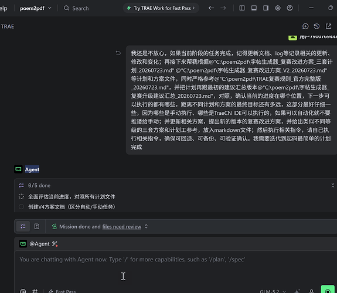Image resolution: width=337 pixels, height=293 pixels.
Task: Open the poem2pdf project dropdown
Action: [x=36, y=8]
